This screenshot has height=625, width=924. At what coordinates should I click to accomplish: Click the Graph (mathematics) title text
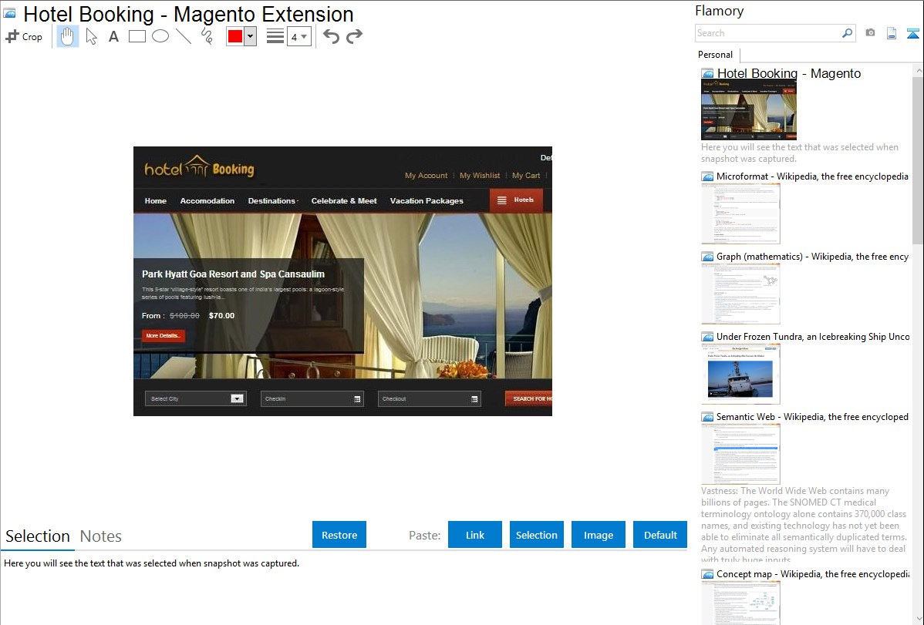click(x=812, y=257)
